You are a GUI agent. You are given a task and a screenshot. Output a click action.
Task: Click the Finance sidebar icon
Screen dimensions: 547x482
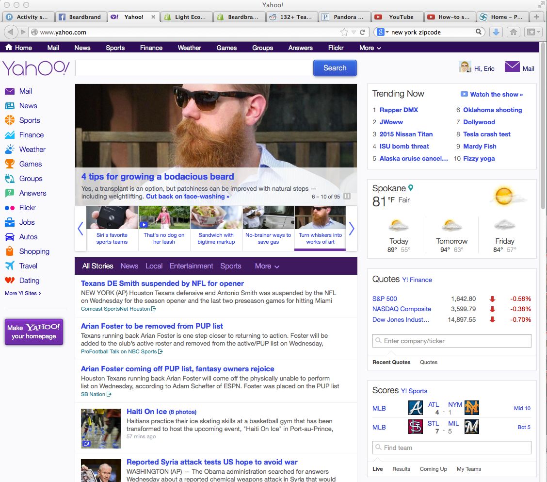pyautogui.click(x=11, y=134)
